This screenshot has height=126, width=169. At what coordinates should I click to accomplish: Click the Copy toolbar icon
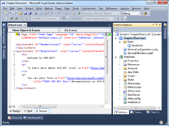pos(41,13)
